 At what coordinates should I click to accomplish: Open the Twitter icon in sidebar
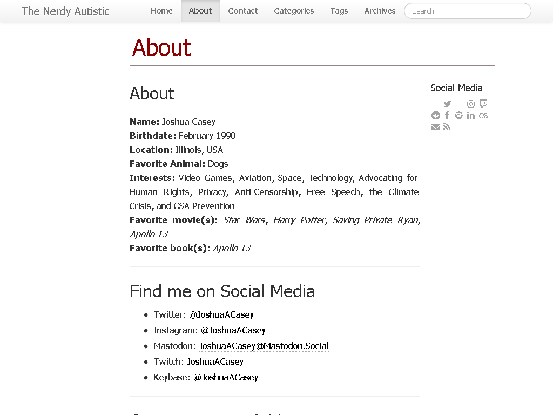pyautogui.click(x=447, y=104)
